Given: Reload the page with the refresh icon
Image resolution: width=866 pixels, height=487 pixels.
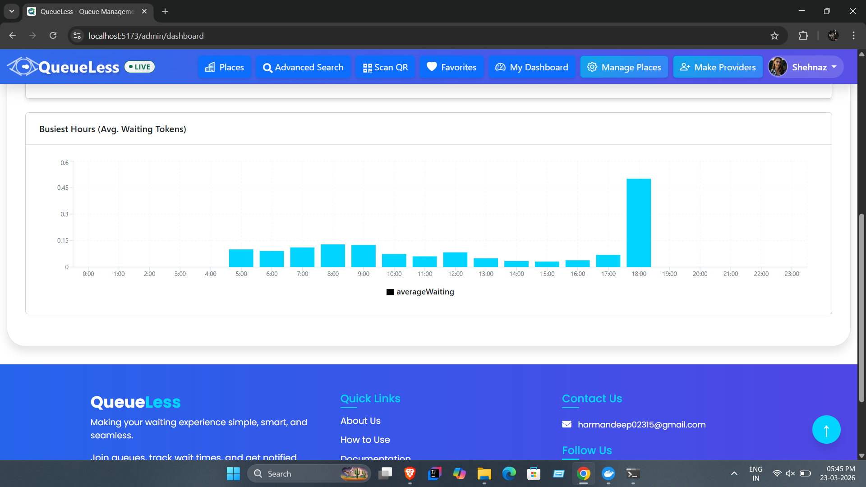Looking at the screenshot, I should (x=53, y=36).
